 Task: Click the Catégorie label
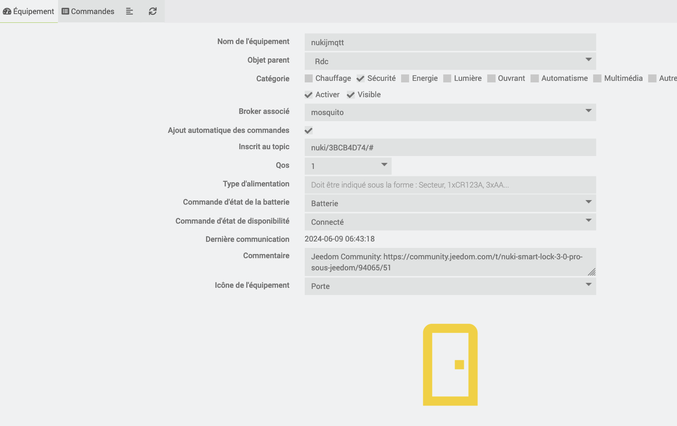272,79
